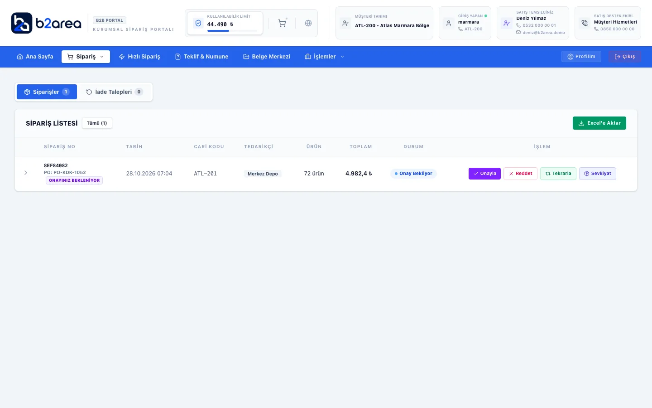Viewport: 652px width, 408px height.
Task: Switch to İade Talepleri tab
Action: [115, 92]
